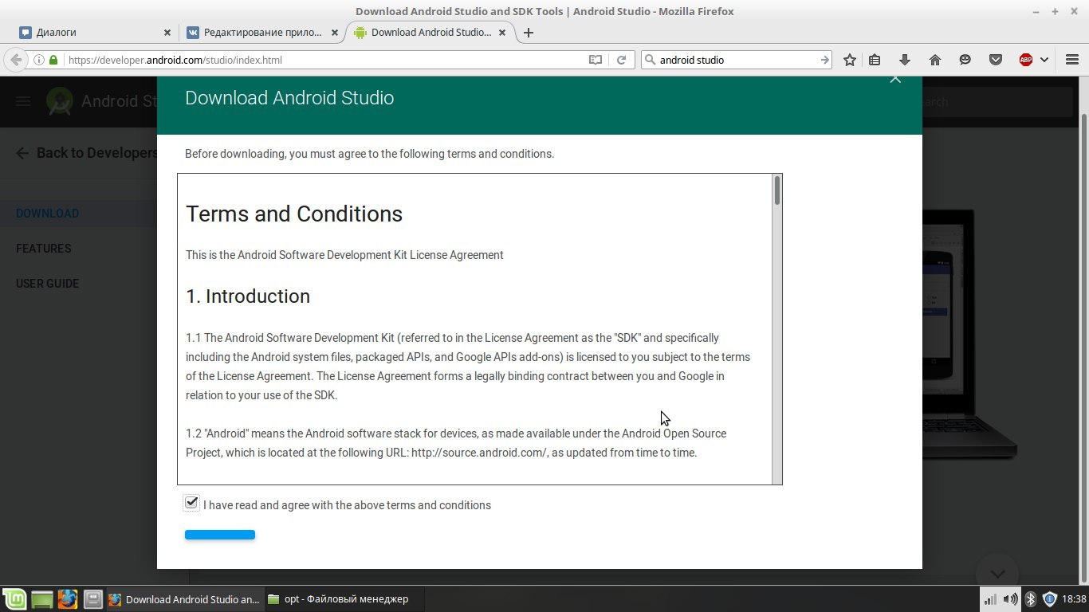Screen dimensions: 1089x612
Task: Open the Bluetooth tray icon
Action: click(x=1030, y=599)
